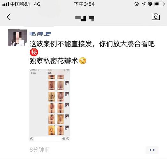Tap the rotation lock status icon
Screen dimensions: 167x160
[137, 4]
